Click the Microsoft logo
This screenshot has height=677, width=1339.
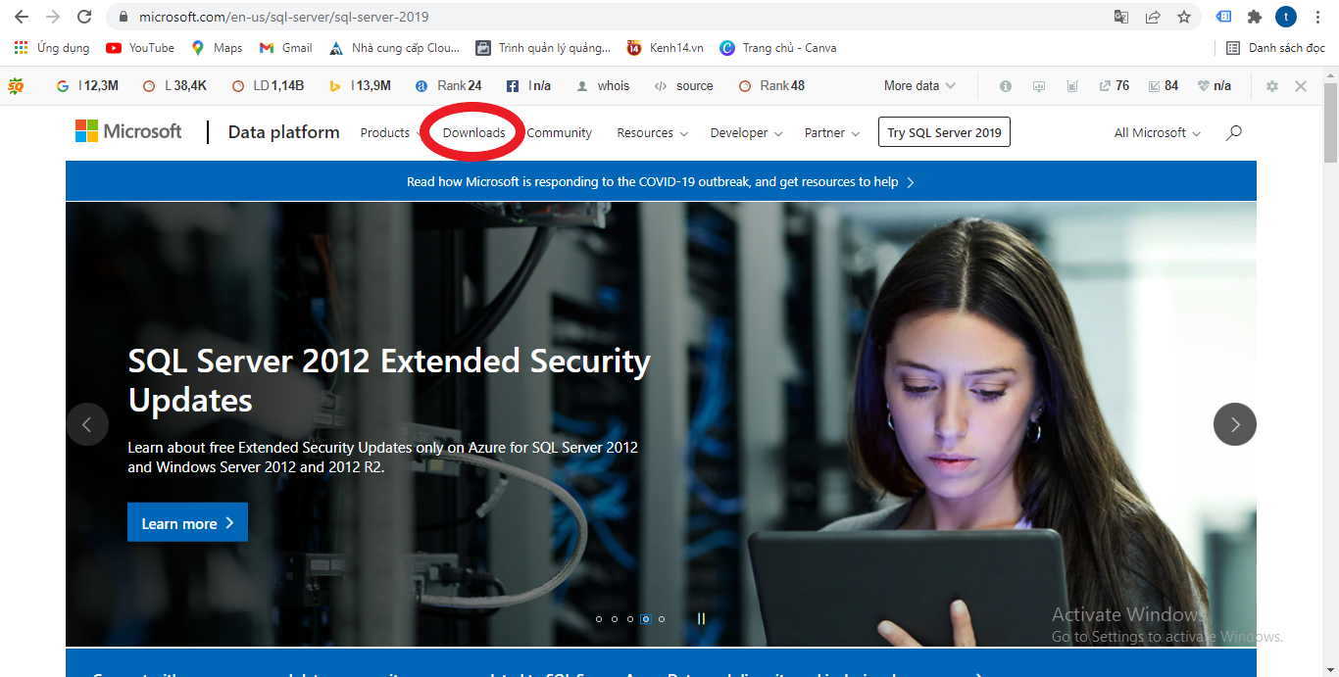point(128,131)
